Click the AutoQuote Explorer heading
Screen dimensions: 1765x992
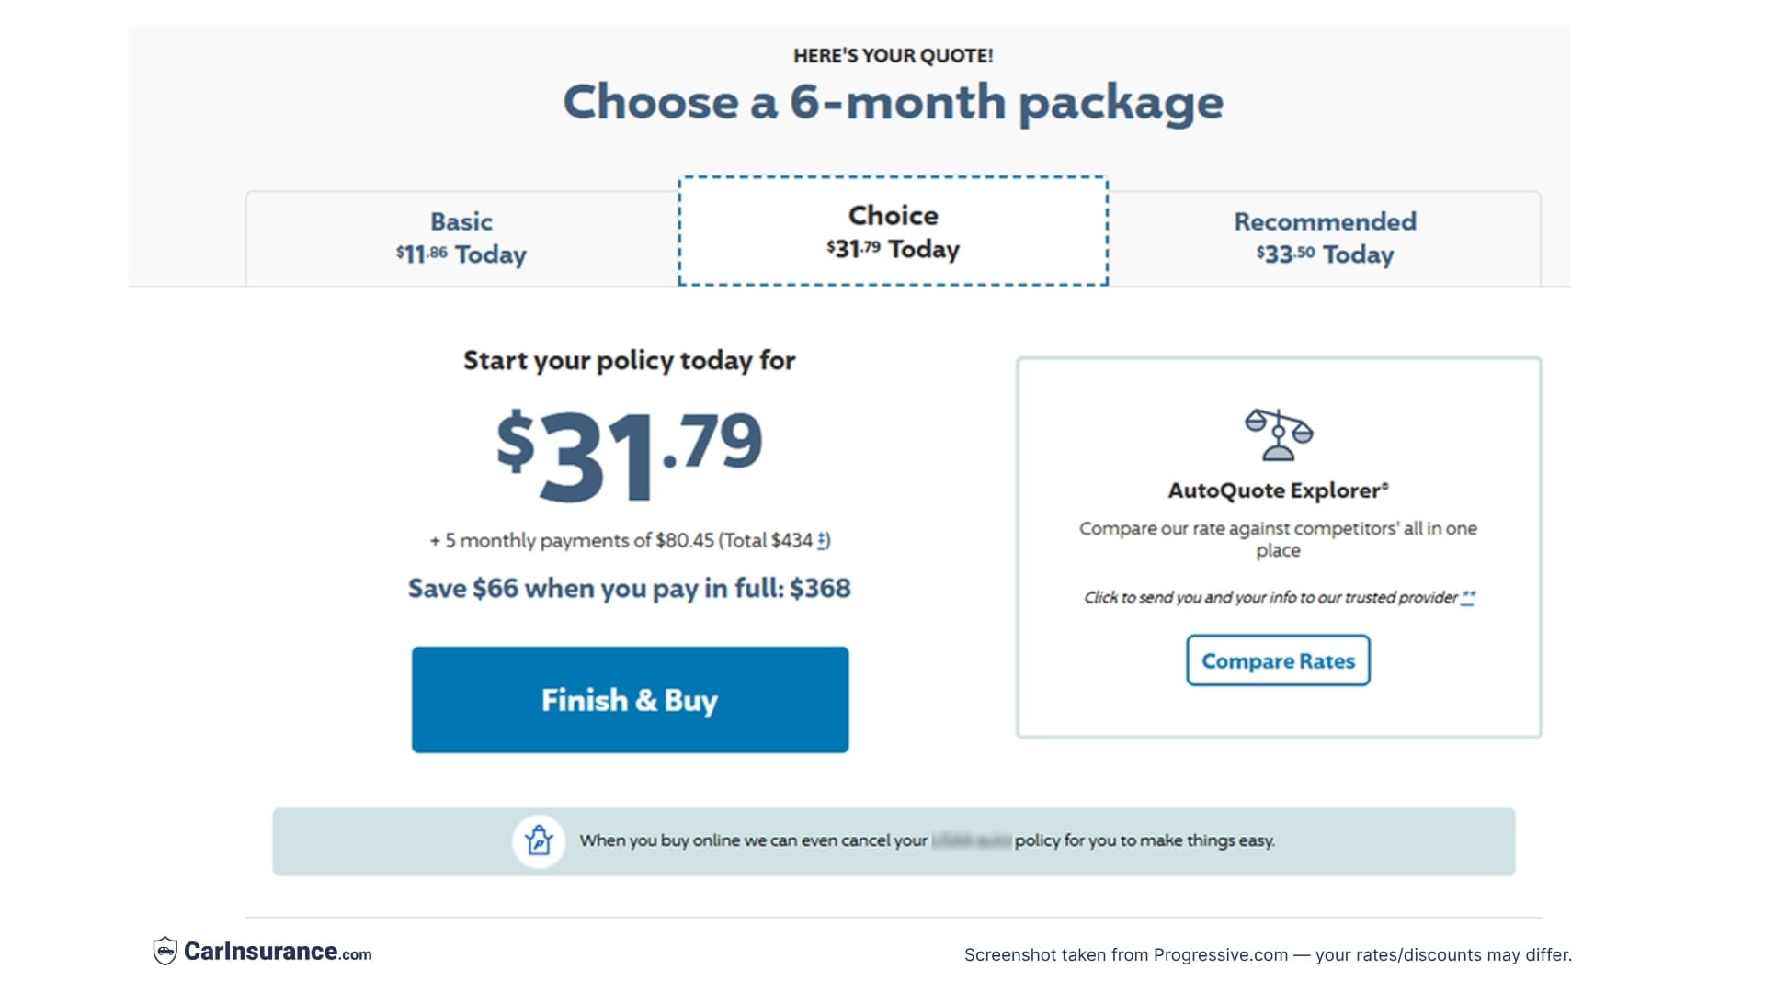point(1278,490)
